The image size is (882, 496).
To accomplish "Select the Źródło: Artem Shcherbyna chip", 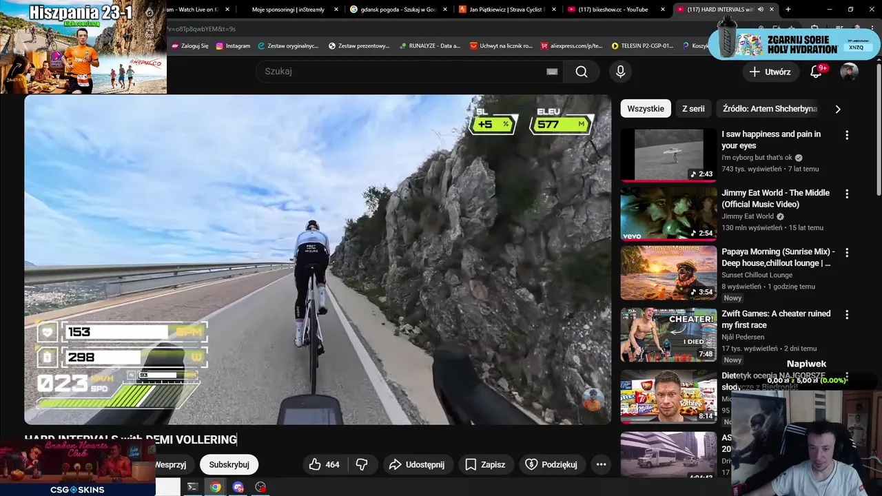I will (770, 109).
